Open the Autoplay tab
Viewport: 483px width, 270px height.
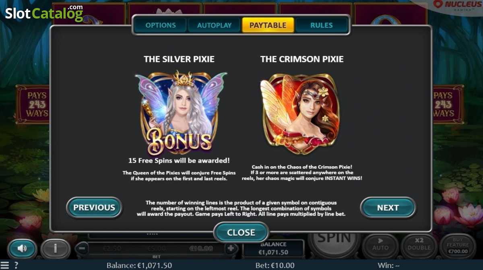[214, 25]
